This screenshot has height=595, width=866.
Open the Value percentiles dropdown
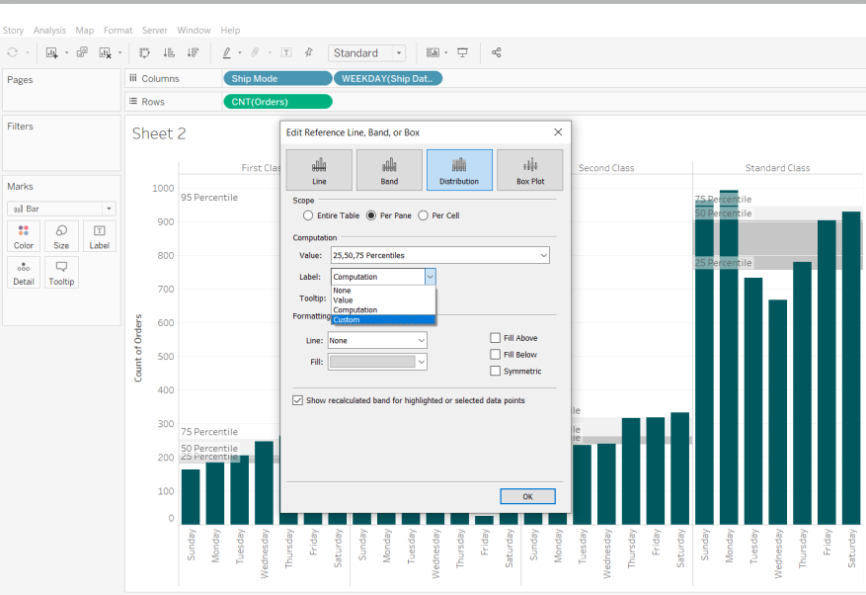point(440,255)
